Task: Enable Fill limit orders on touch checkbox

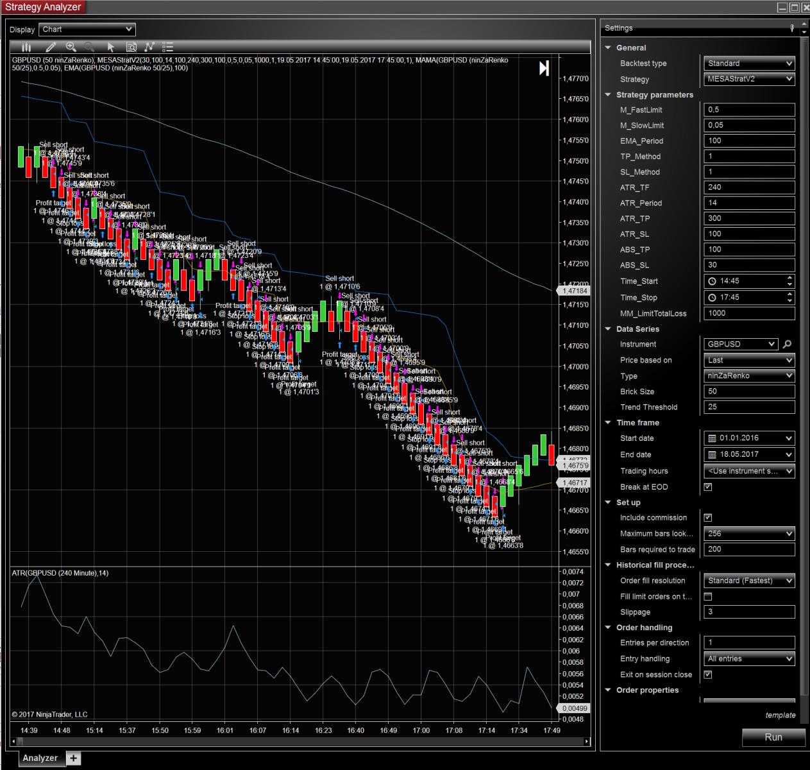Action: pos(708,596)
